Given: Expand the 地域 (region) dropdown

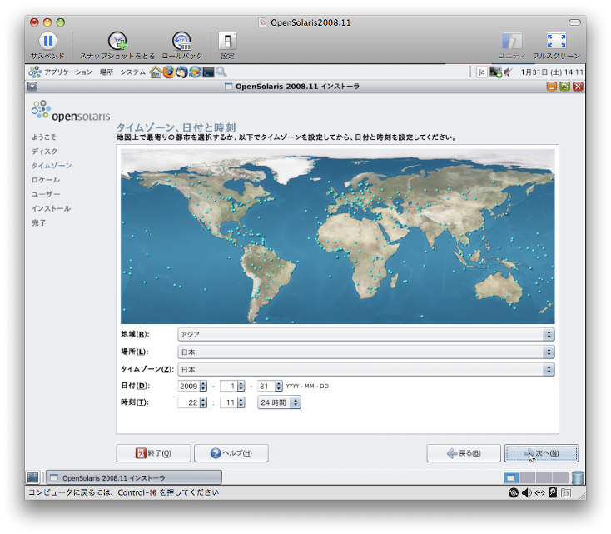Looking at the screenshot, I should coord(365,334).
